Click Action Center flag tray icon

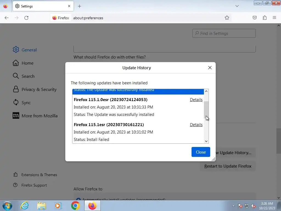[240, 206]
